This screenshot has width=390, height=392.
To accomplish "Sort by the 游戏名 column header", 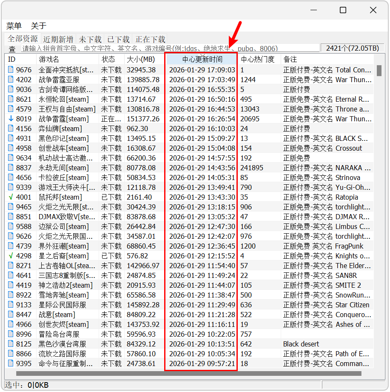I will (x=68, y=59).
